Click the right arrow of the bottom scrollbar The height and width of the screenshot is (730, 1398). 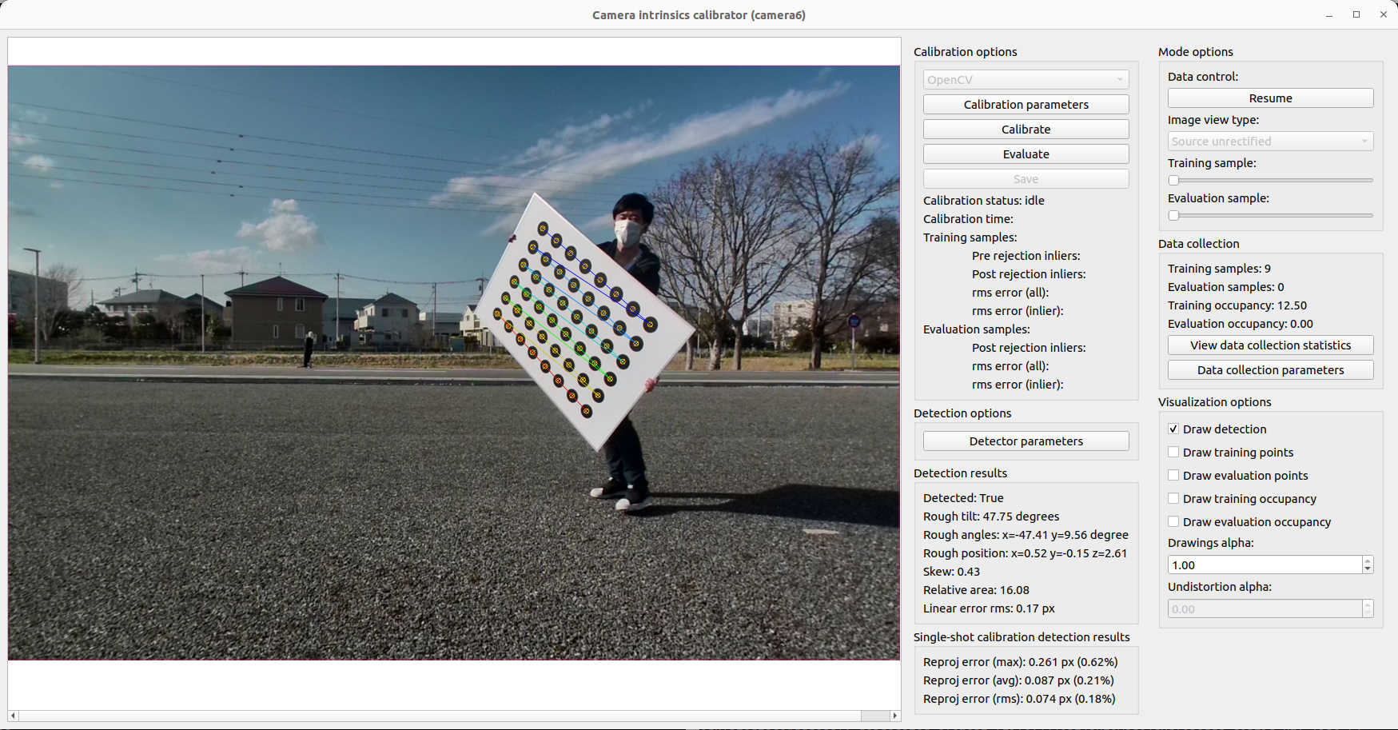click(893, 716)
